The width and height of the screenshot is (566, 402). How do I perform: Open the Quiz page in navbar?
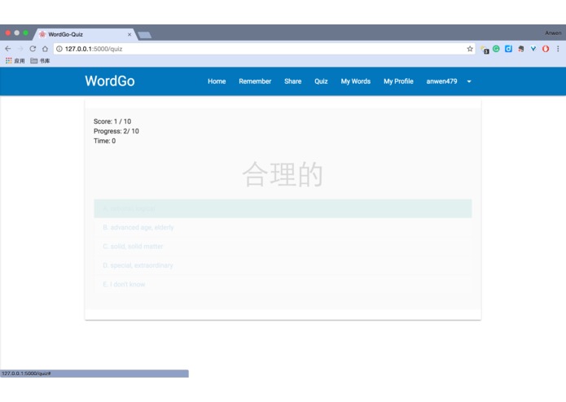[321, 81]
